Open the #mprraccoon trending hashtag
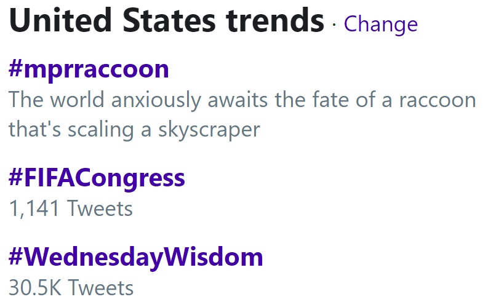Screen dimensions: 488x302 (x=89, y=70)
